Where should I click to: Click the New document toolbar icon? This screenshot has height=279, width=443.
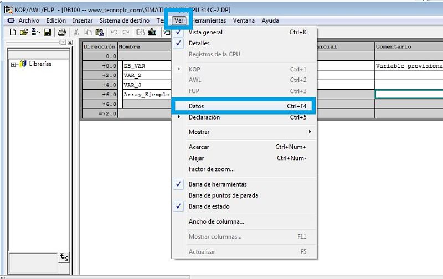pos(13,33)
